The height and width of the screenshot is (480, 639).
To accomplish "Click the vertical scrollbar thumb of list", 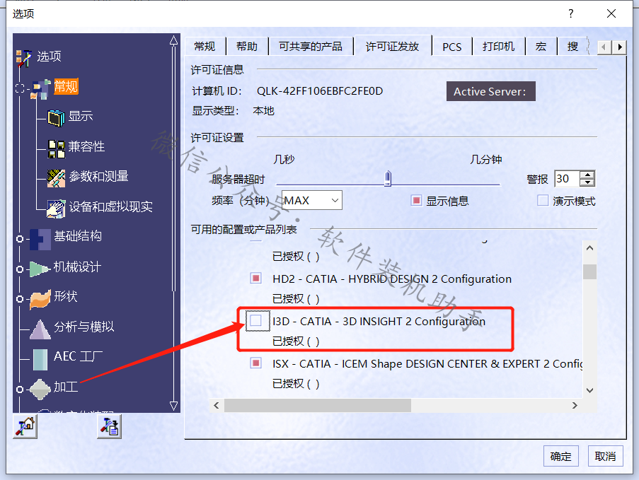I will [x=589, y=271].
